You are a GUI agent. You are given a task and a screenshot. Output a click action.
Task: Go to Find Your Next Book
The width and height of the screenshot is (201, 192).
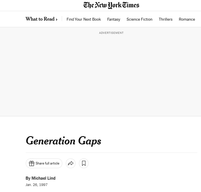pyautogui.click(x=84, y=19)
